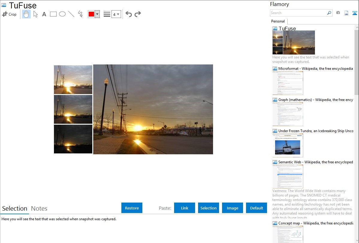Click the Selection paste button
359x243 pixels.
(208, 208)
